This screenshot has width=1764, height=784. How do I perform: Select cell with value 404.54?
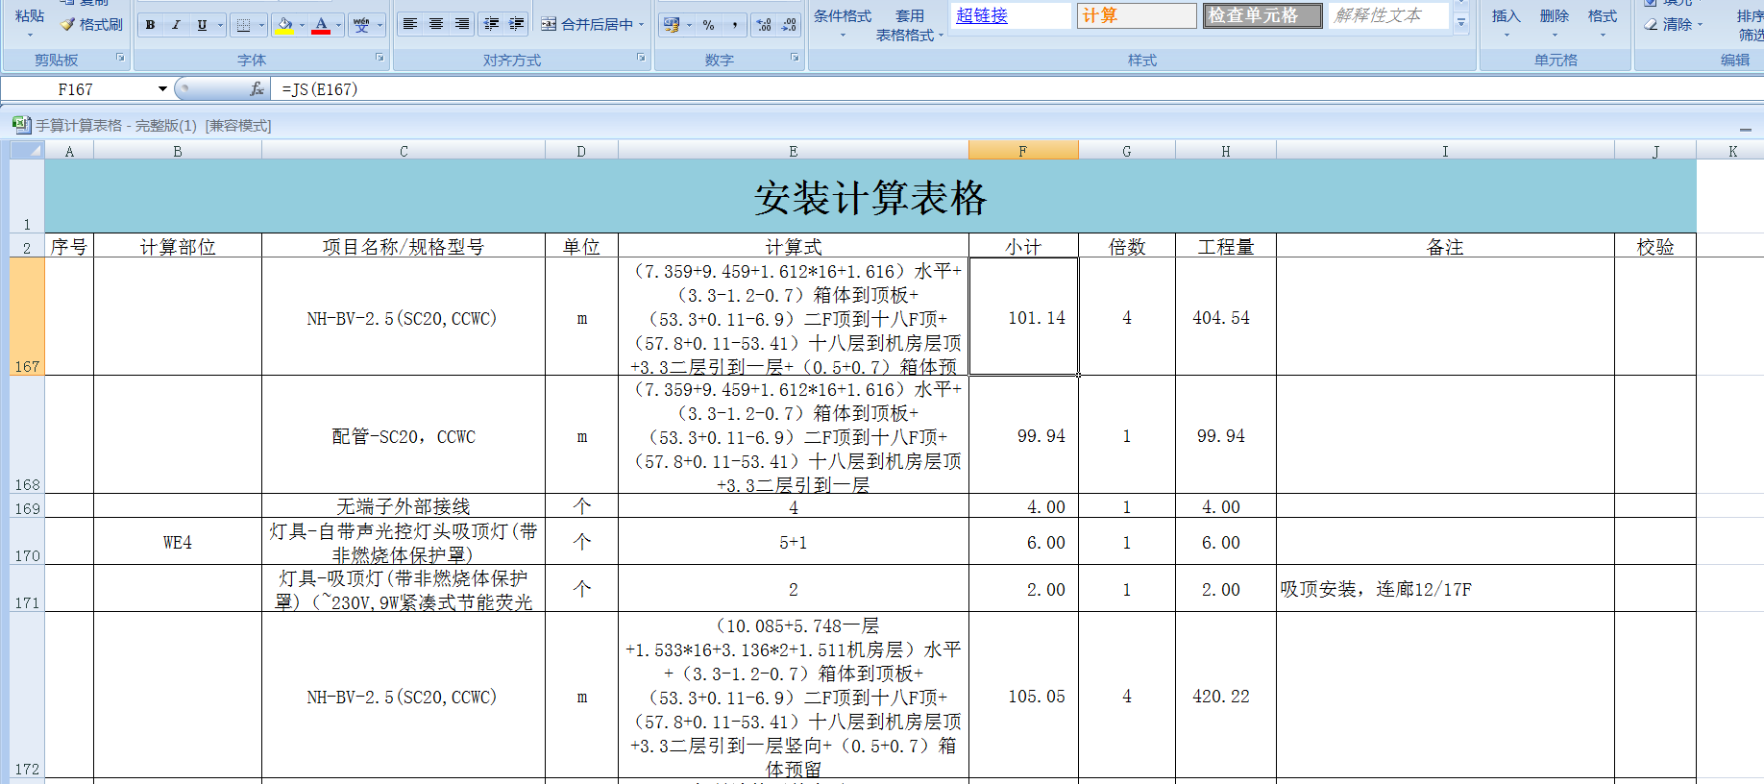(1226, 317)
